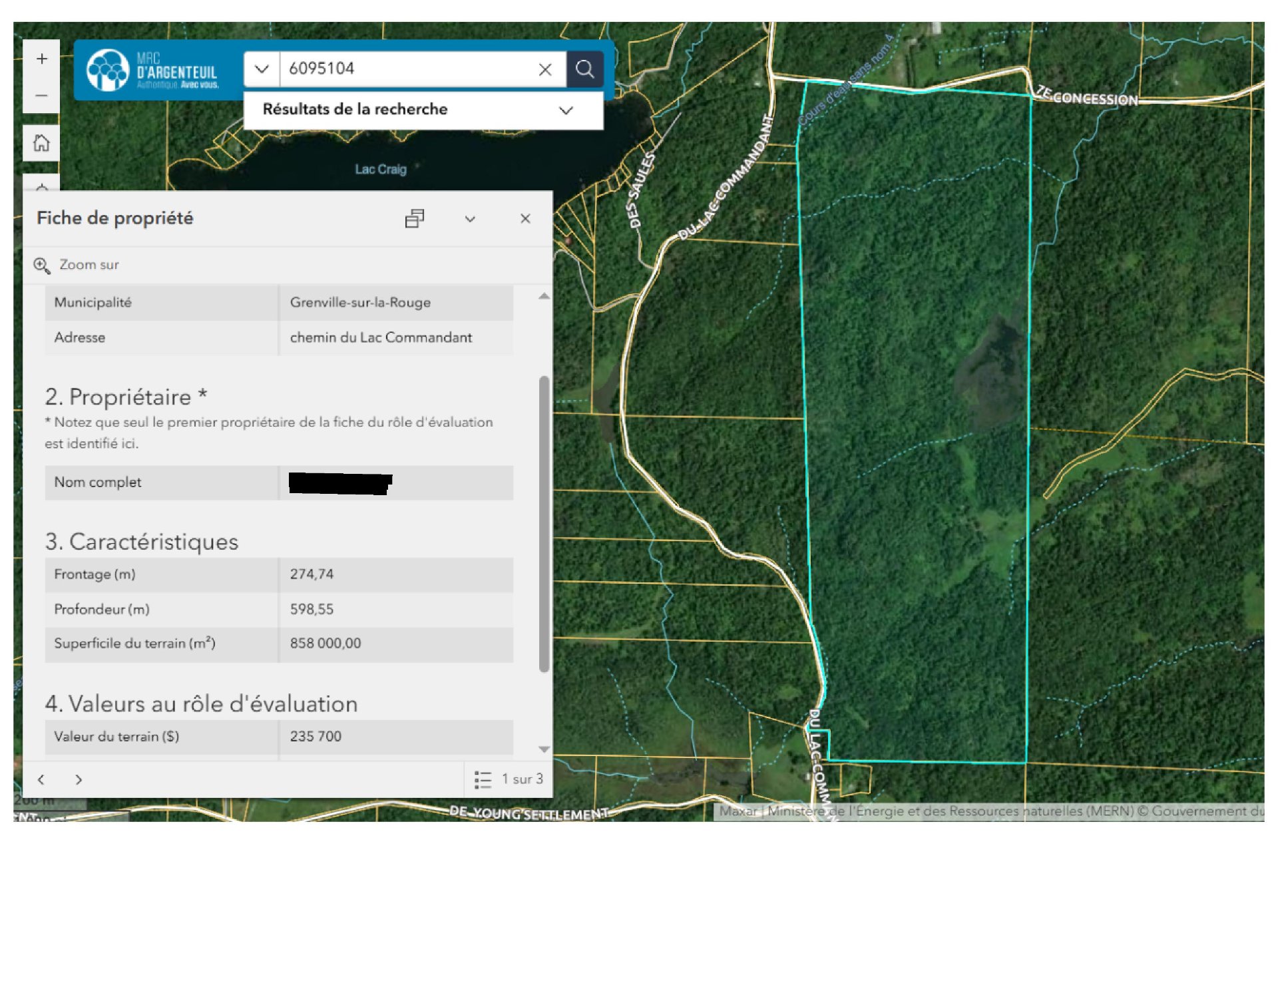Expand Résultats de la recherche menu
The image size is (1278, 987).
coord(566,110)
